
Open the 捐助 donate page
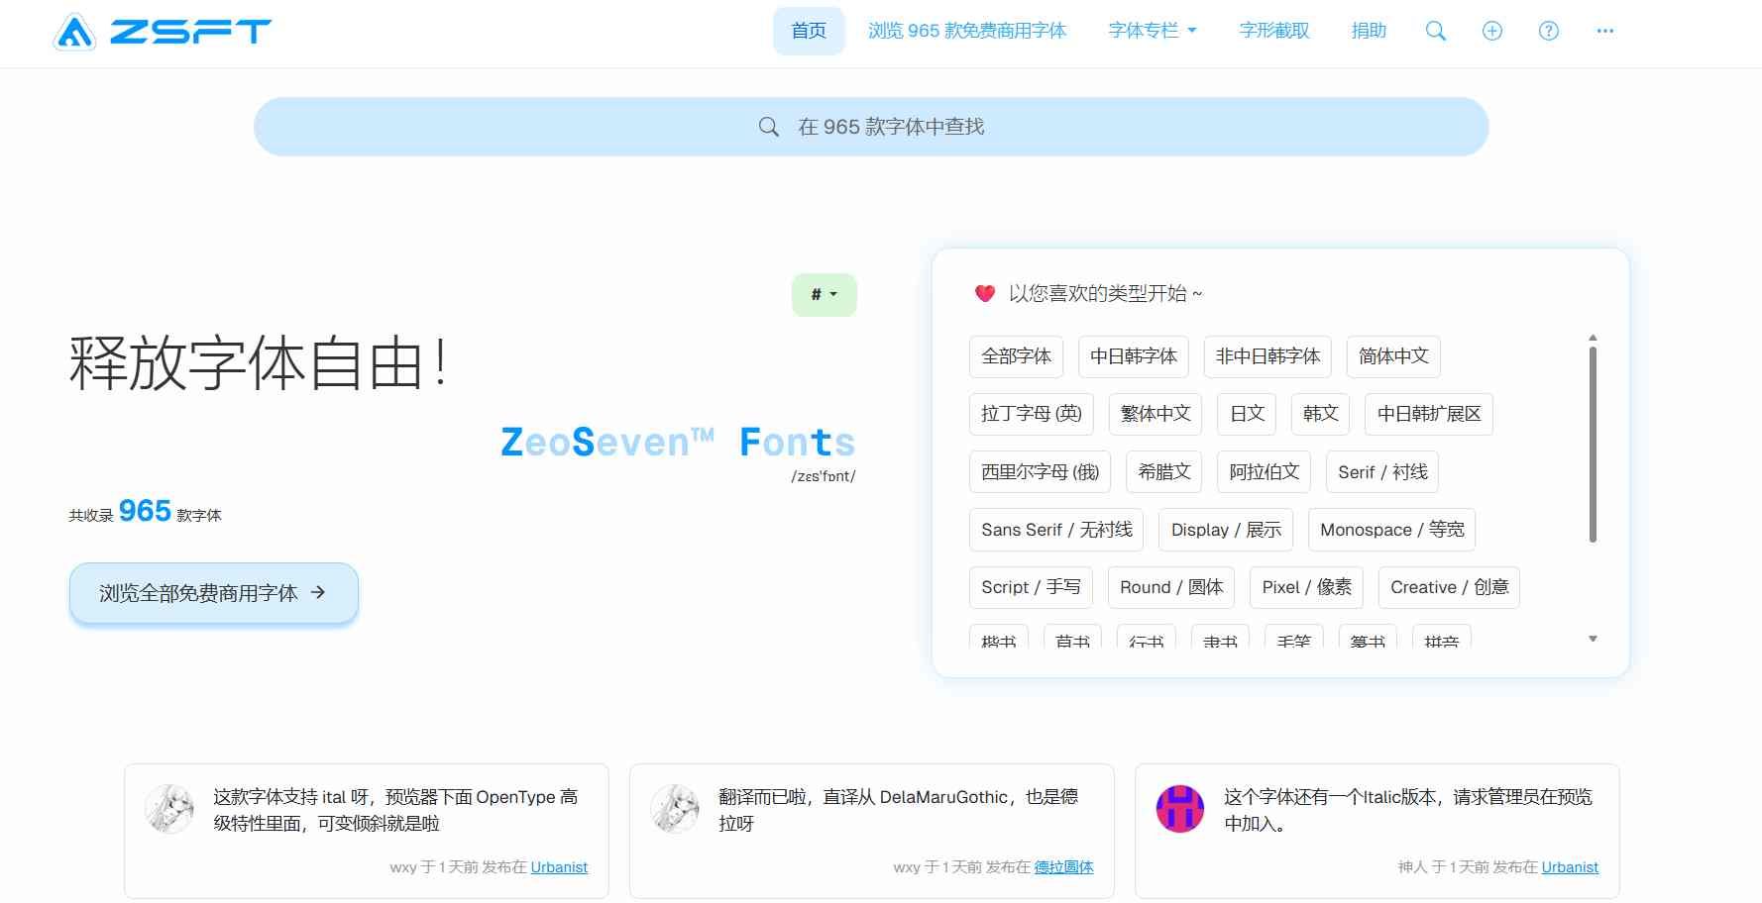tap(1369, 31)
